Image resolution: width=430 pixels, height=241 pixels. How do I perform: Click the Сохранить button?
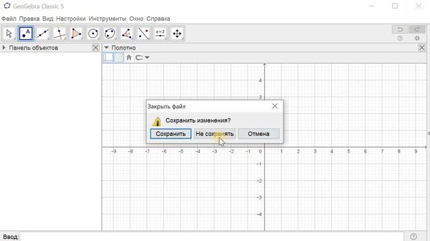pos(171,134)
